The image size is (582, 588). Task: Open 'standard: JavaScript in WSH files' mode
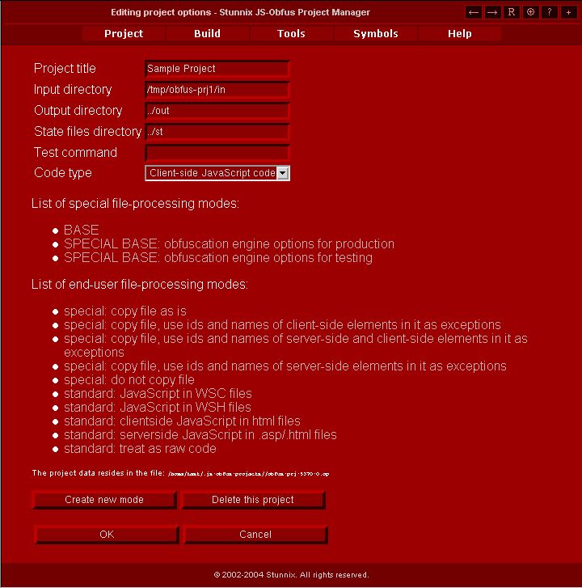[x=158, y=408]
